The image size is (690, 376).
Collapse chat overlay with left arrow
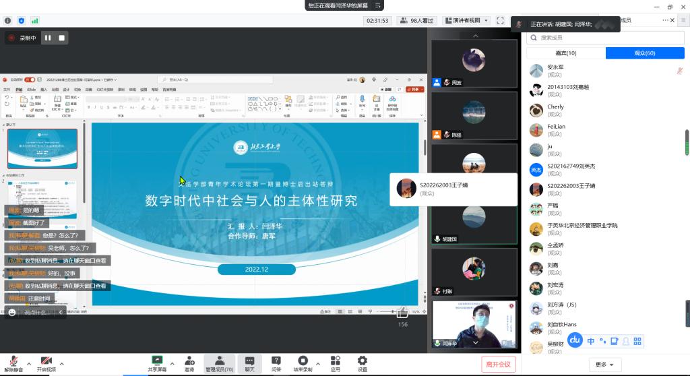[x=61, y=312]
